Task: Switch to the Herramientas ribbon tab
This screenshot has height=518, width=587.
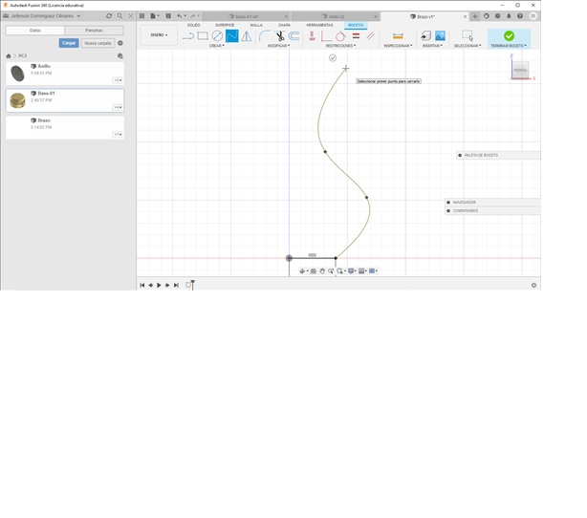Action: (x=319, y=25)
